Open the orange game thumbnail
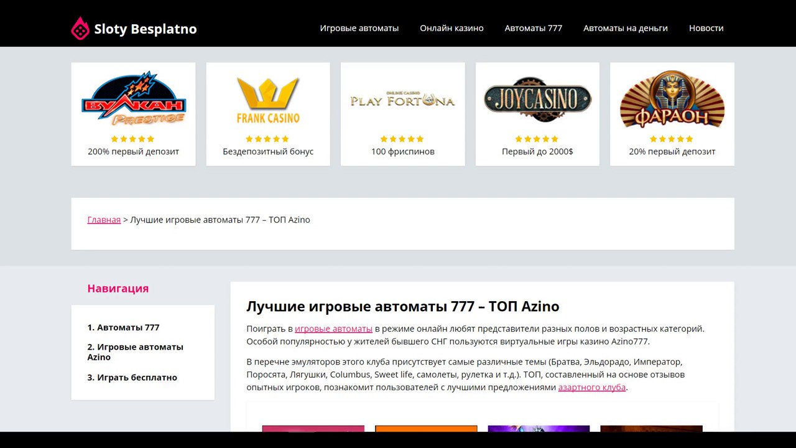This screenshot has height=448, width=796. coord(426,429)
